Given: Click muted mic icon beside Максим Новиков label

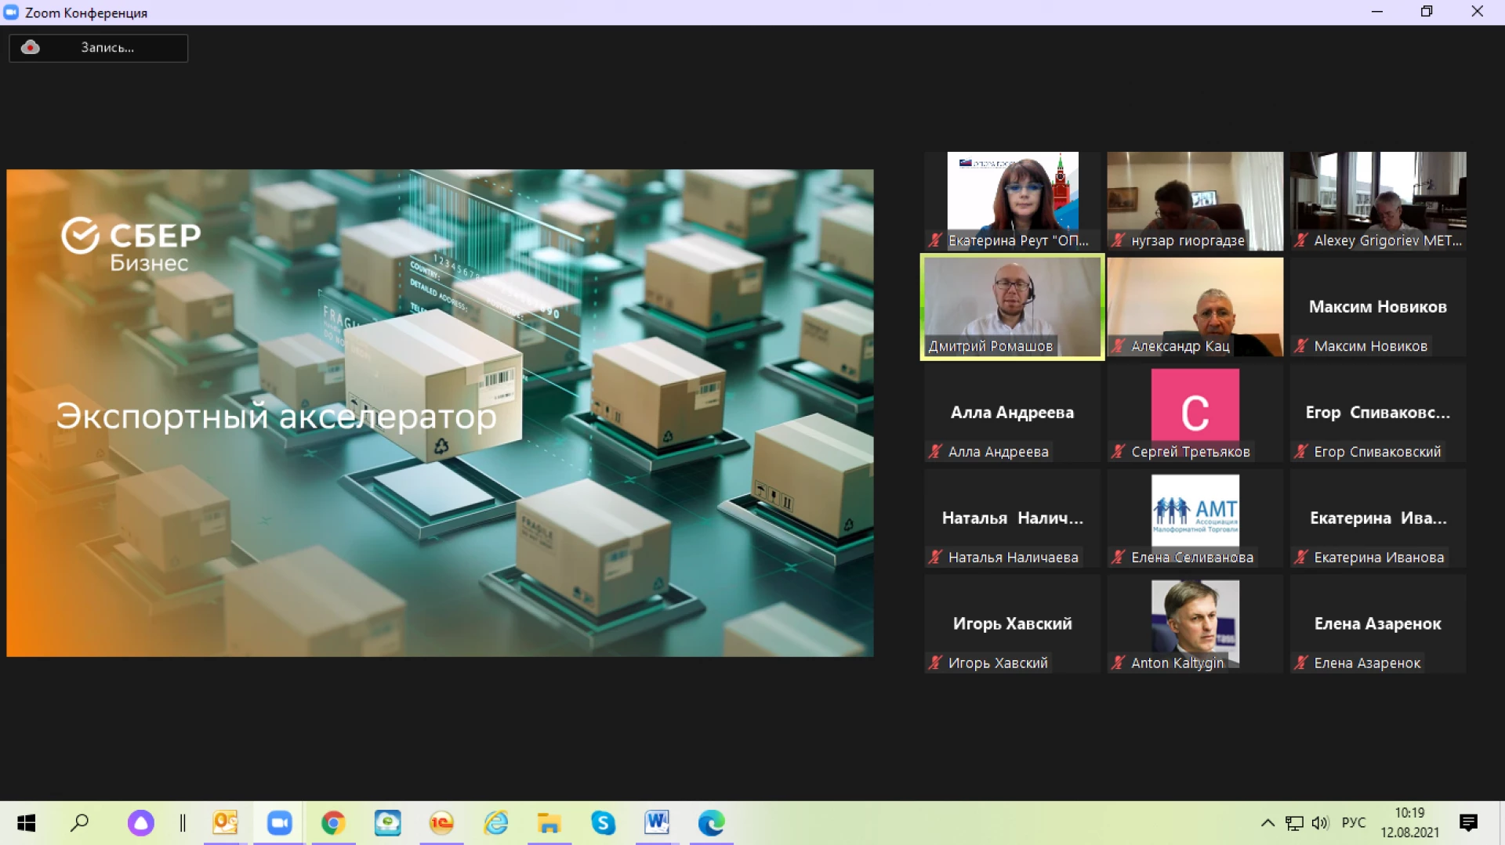Looking at the screenshot, I should pos(1301,346).
